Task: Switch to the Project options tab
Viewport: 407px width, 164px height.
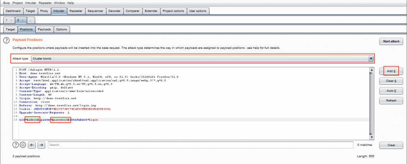Action: pos(173,11)
